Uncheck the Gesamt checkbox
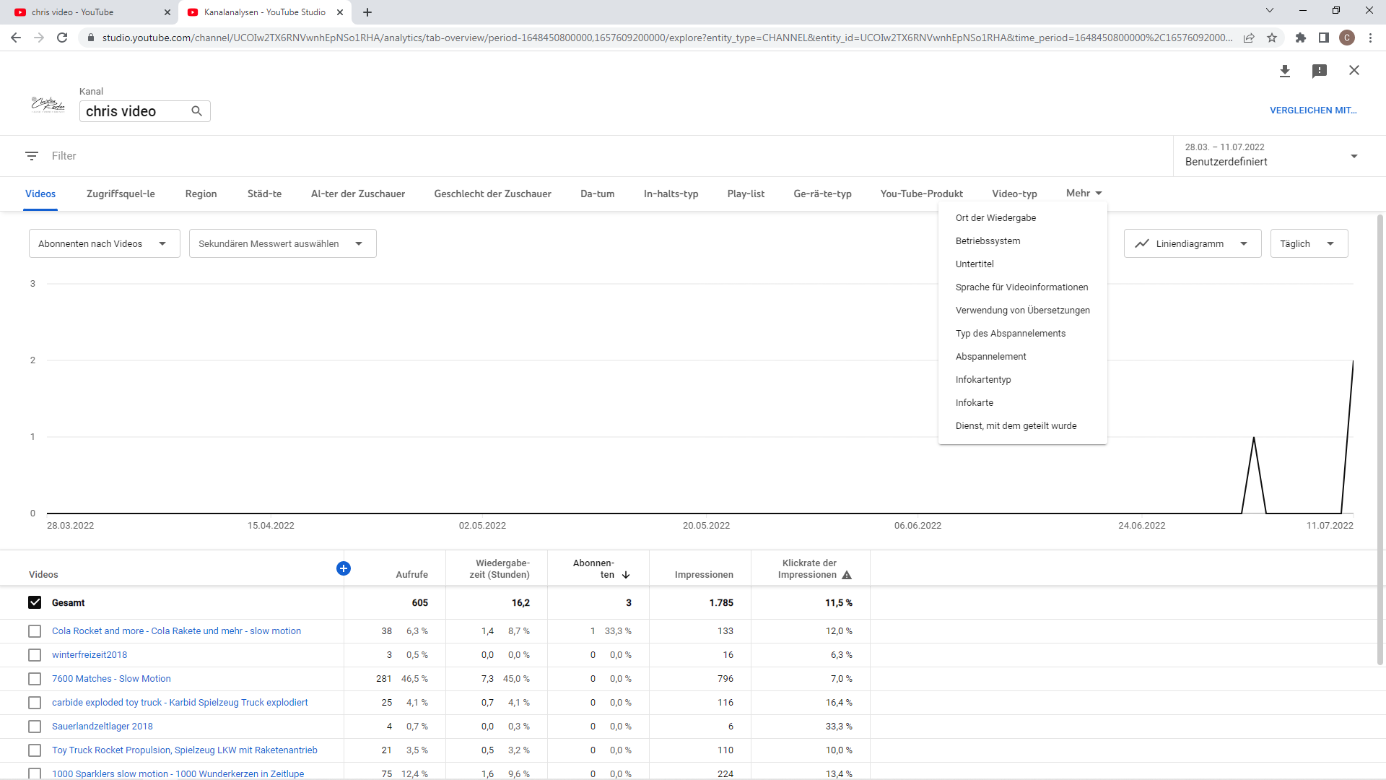1386x780 pixels. 35,602
